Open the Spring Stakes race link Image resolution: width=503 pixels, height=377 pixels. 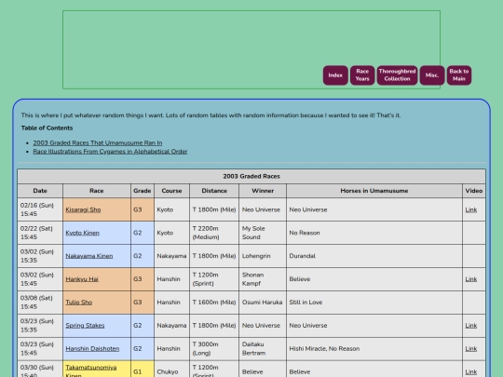[x=85, y=326]
